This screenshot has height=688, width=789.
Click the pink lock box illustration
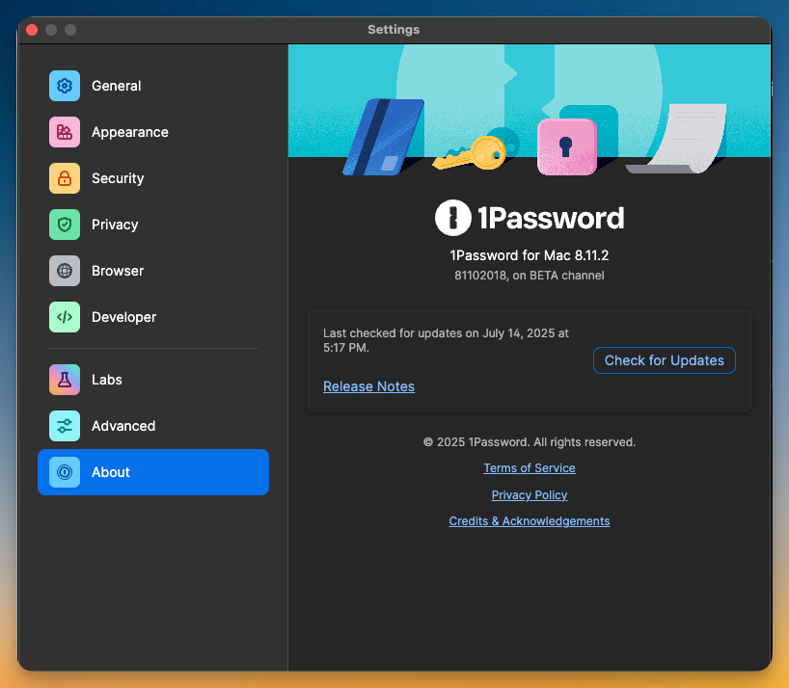pyautogui.click(x=566, y=146)
